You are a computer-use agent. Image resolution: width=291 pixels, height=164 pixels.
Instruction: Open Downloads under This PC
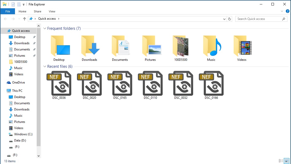[19, 109]
